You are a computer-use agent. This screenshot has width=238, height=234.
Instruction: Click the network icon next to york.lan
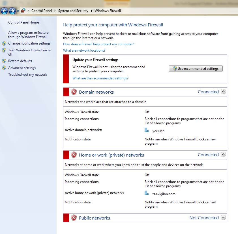(x=147, y=130)
